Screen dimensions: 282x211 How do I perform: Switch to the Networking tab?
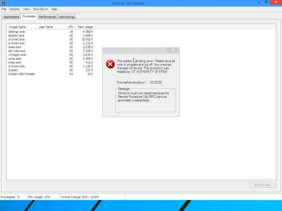click(66, 17)
